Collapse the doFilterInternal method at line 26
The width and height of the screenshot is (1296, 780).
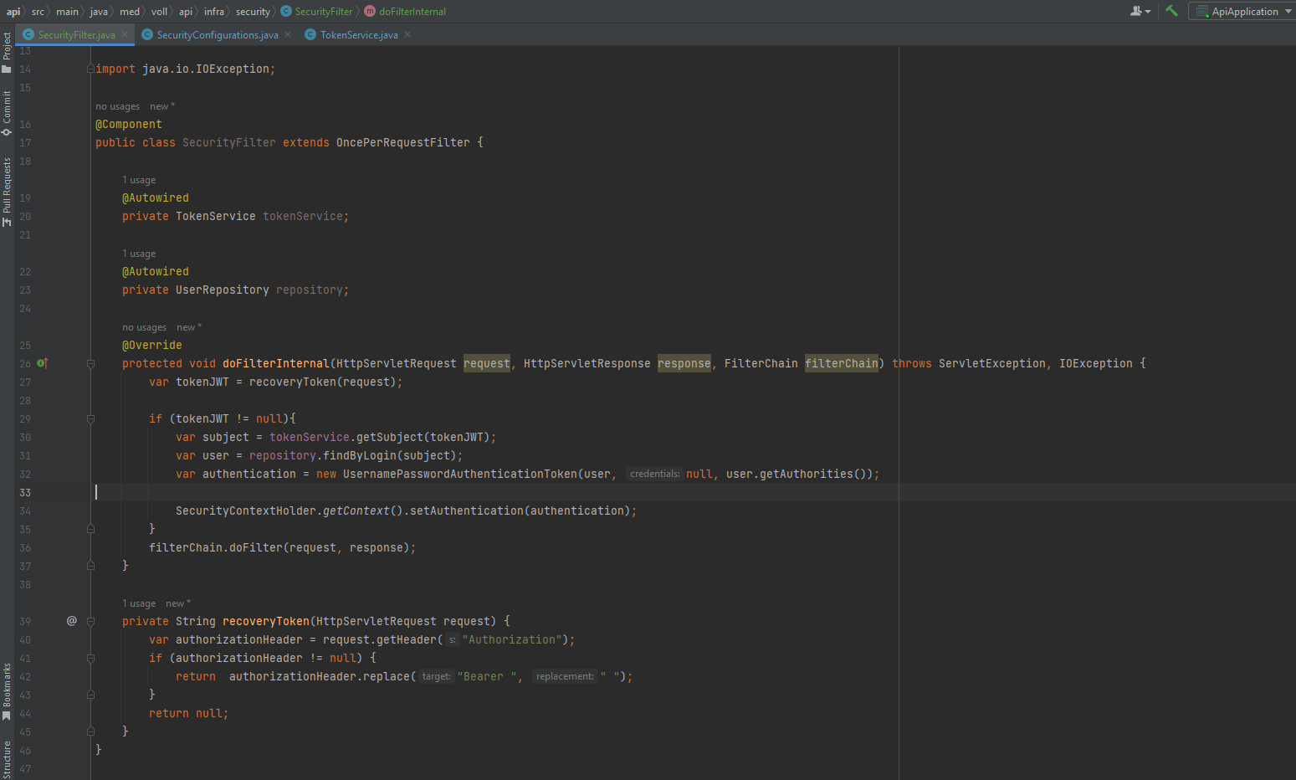(90, 363)
